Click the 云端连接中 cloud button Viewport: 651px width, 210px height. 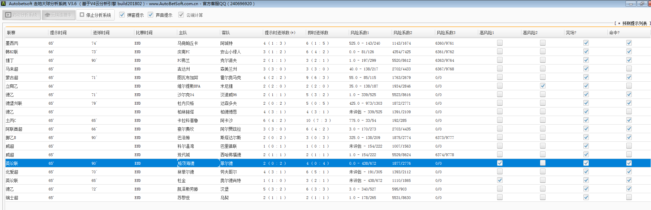pyautogui.click(x=58, y=15)
